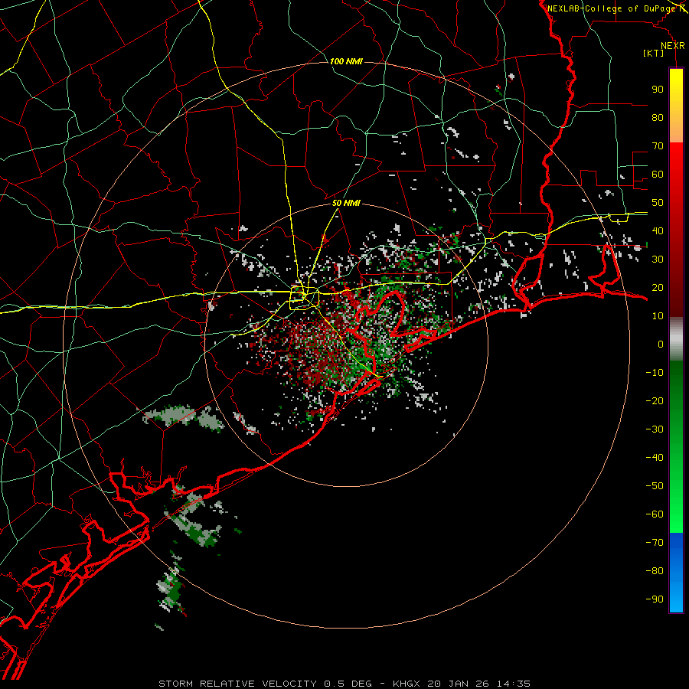Click the -10 value on the velocity scale
The height and width of the screenshot is (689, 689).
655,373
